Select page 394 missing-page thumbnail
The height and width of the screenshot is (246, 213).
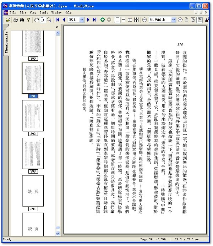point(33,191)
